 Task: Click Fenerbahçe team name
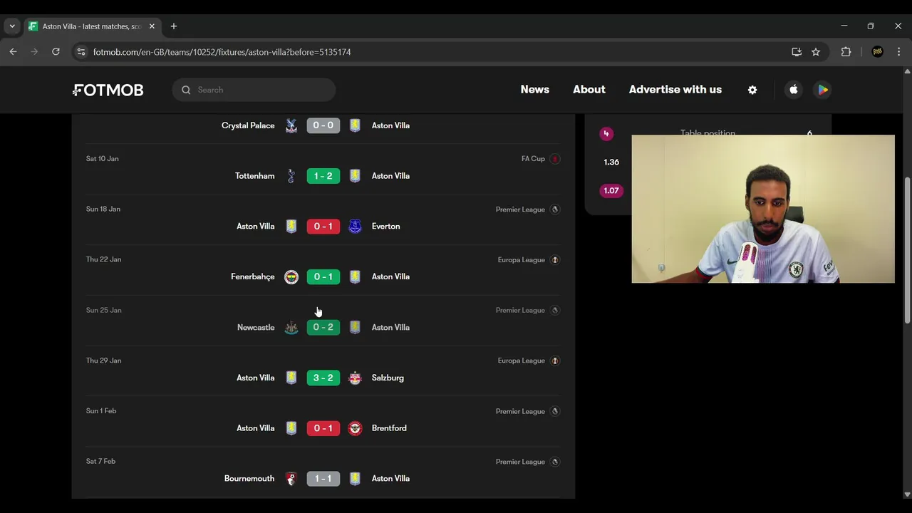pos(253,277)
